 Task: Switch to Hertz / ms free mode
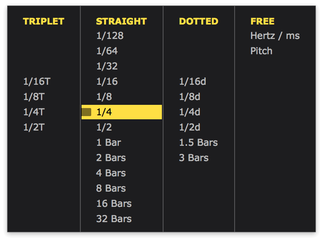tap(275, 36)
